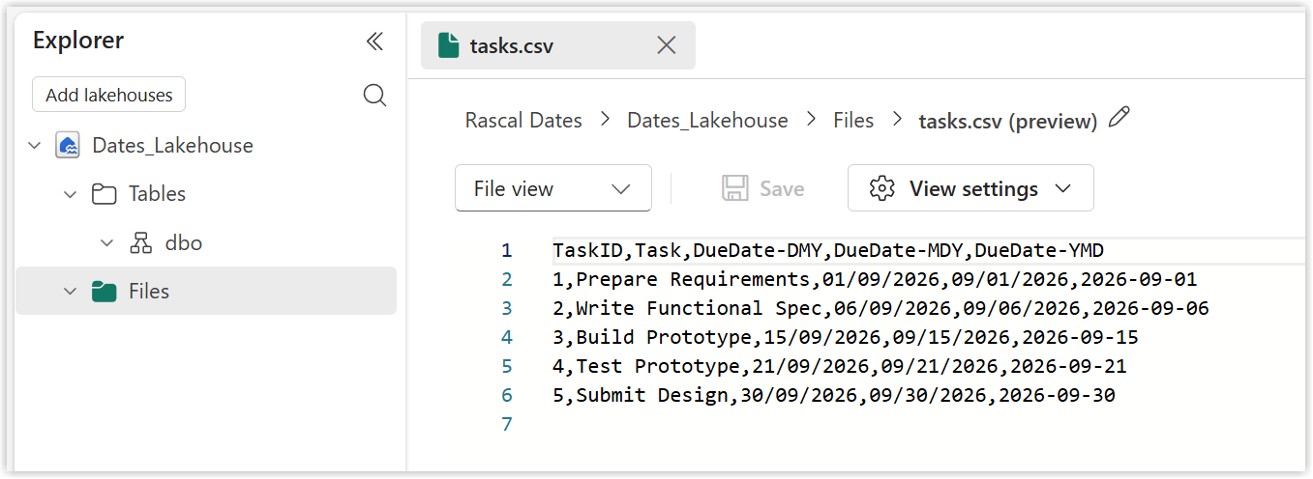Open the View settings dropdown arrow
This screenshot has width=1313, height=479.
coord(1063,188)
